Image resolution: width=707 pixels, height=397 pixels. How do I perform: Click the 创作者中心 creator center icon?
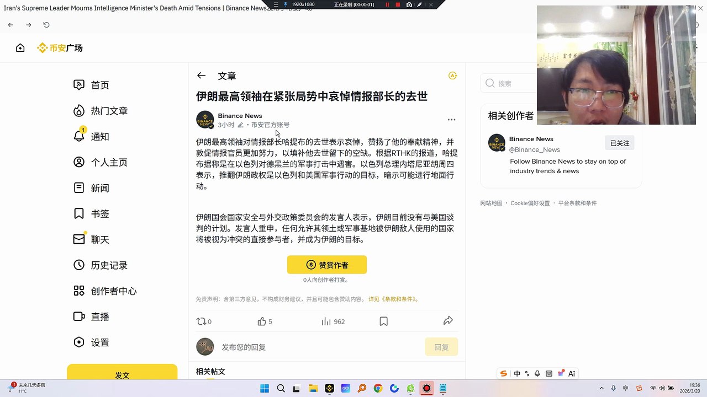pos(79,291)
